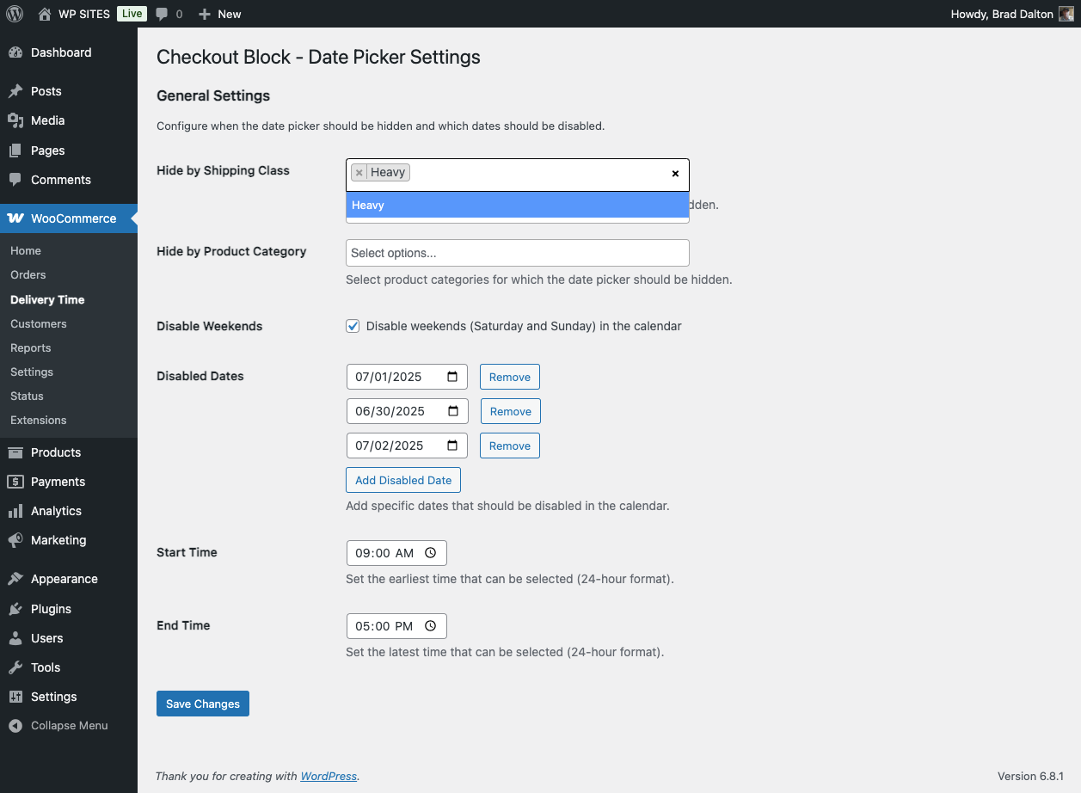The image size is (1081, 793).
Task: Toggle the Disable Weekends checkbox
Action: tap(353, 326)
